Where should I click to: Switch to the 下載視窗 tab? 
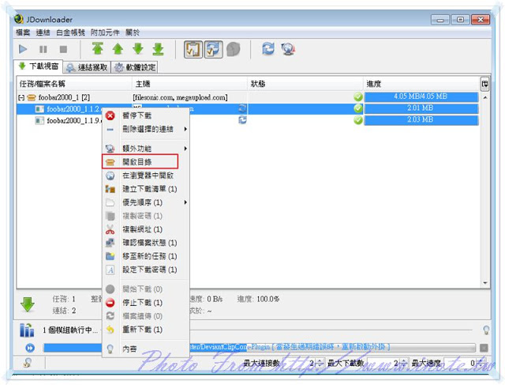[39, 66]
